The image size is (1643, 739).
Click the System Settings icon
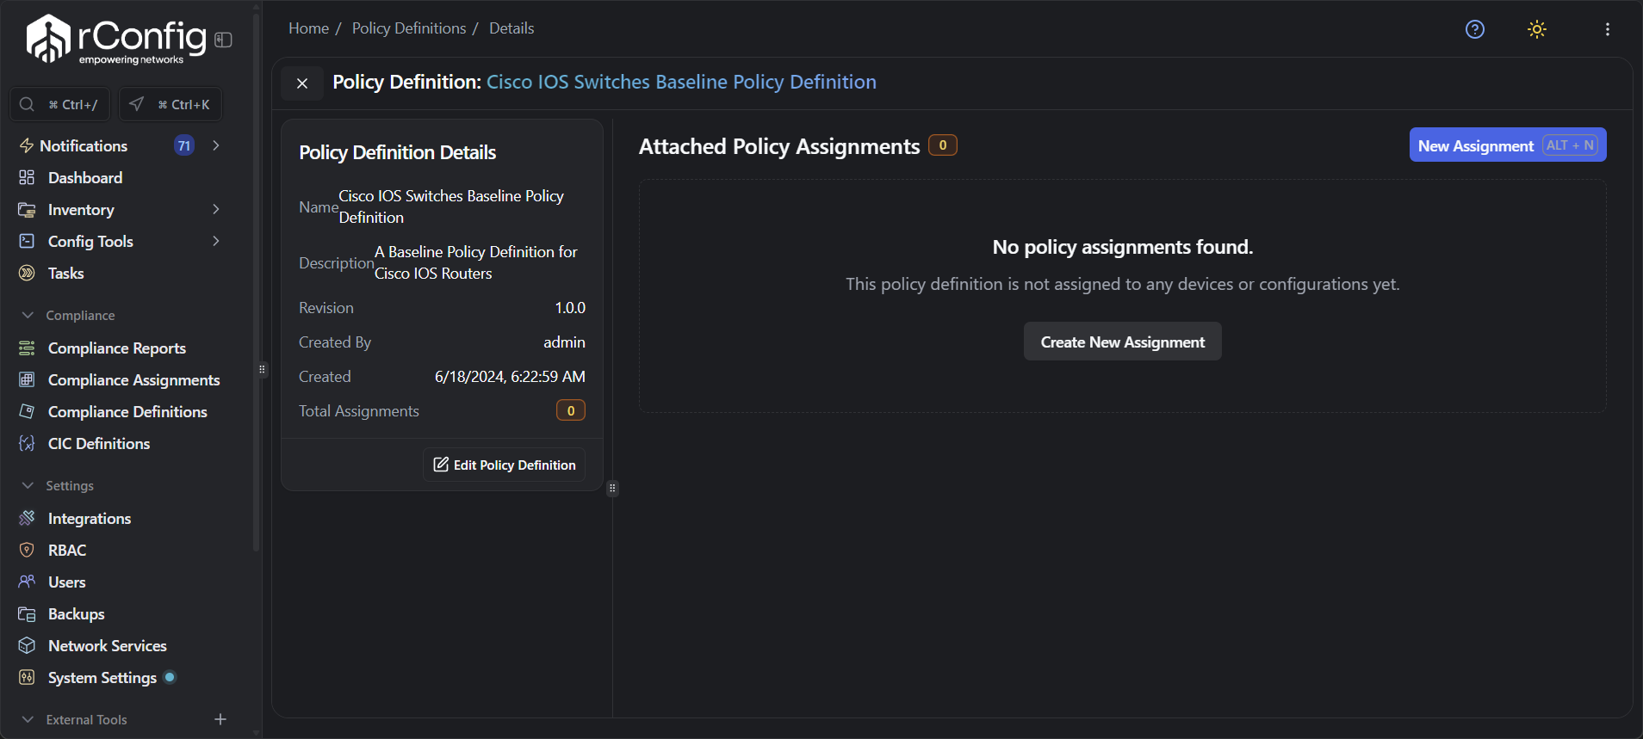click(x=27, y=677)
